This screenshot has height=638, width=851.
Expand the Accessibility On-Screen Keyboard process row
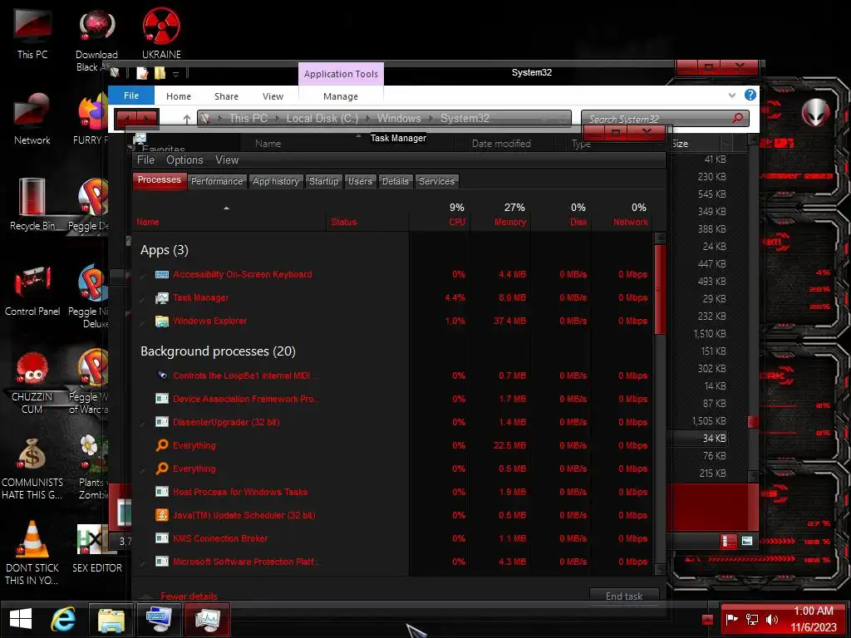click(x=143, y=276)
